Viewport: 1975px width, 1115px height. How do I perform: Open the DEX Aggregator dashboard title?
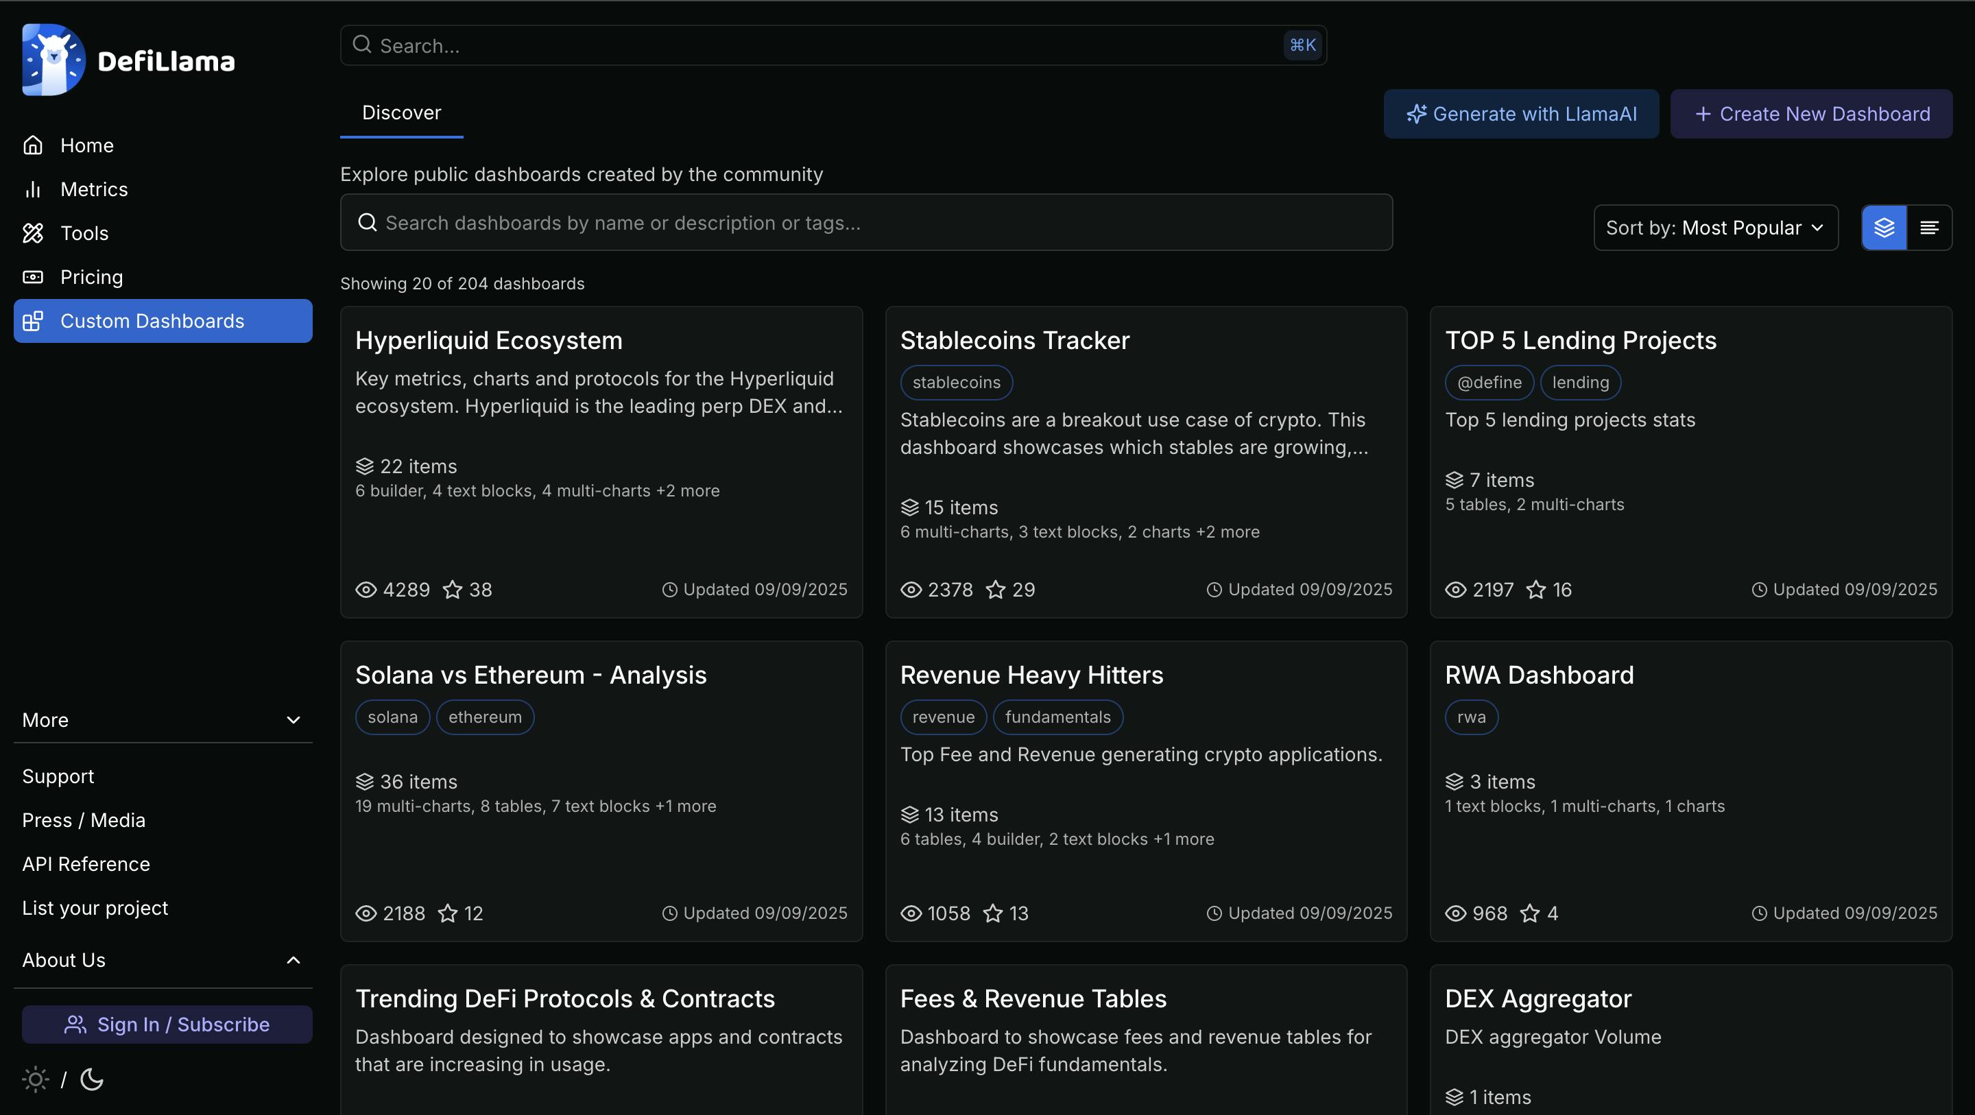[x=1539, y=998]
